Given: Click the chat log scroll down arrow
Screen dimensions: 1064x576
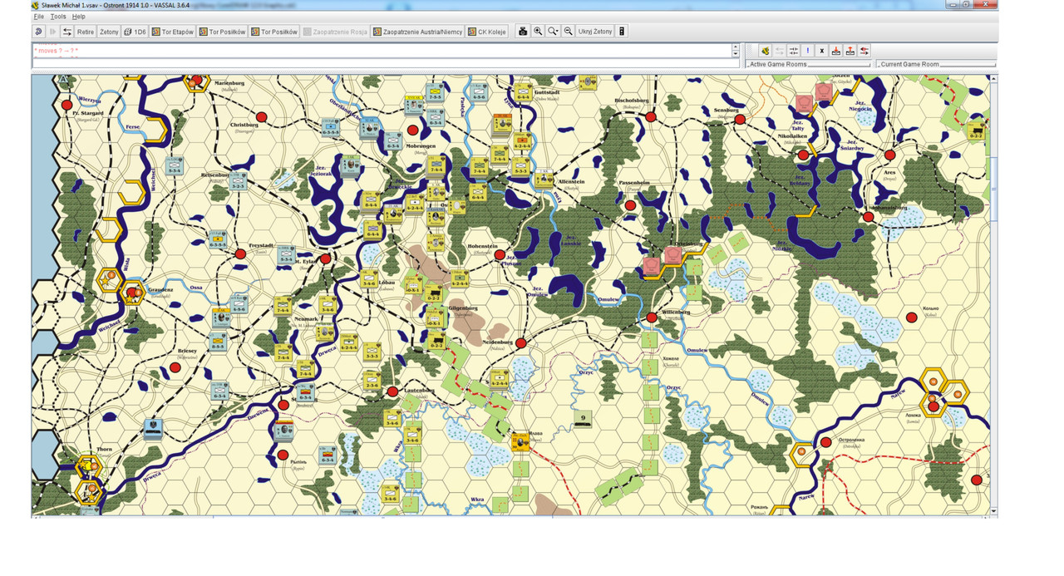Looking at the screenshot, I should 736,54.
